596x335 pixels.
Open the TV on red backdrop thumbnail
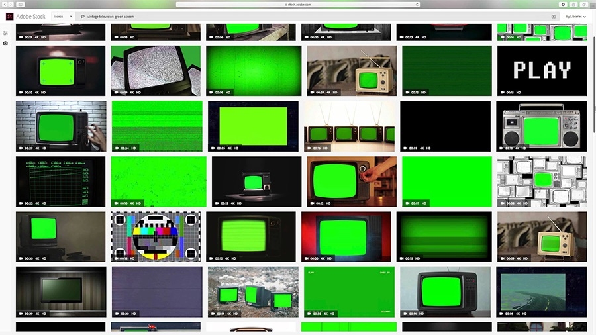[346, 236]
